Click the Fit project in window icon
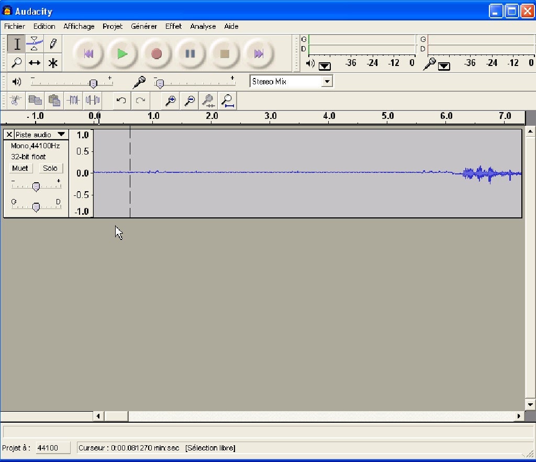The height and width of the screenshot is (462, 536). pyautogui.click(x=227, y=100)
